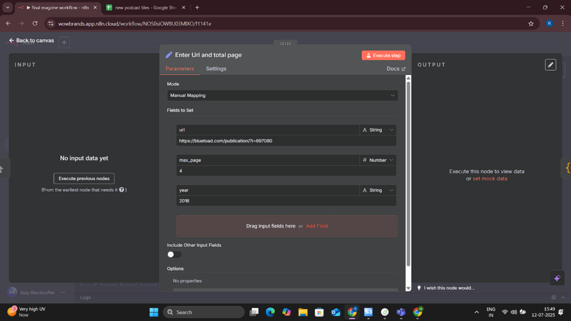
Task: Open the url field String type dropdown
Action: [x=378, y=130]
